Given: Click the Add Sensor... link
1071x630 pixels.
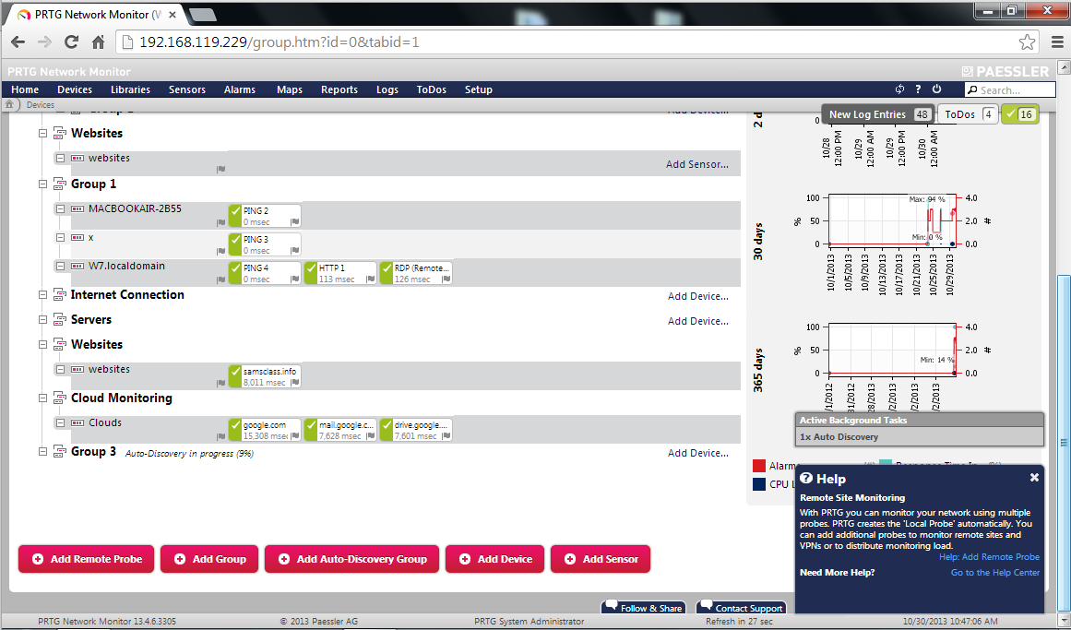Looking at the screenshot, I should coord(697,164).
